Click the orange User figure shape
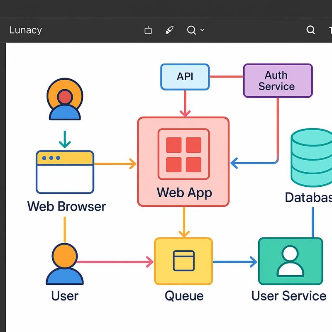This screenshot has height=332, width=332. (x=64, y=264)
